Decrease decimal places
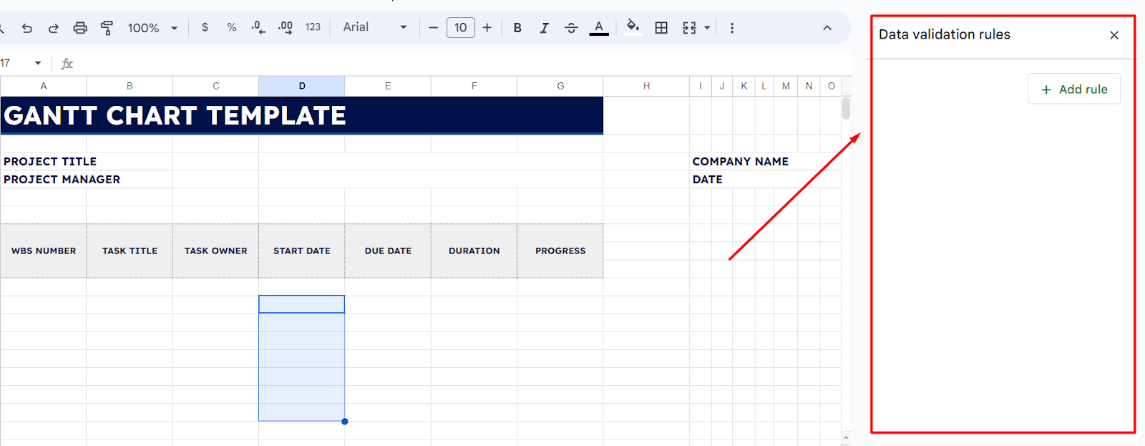The image size is (1145, 446). coord(258,27)
